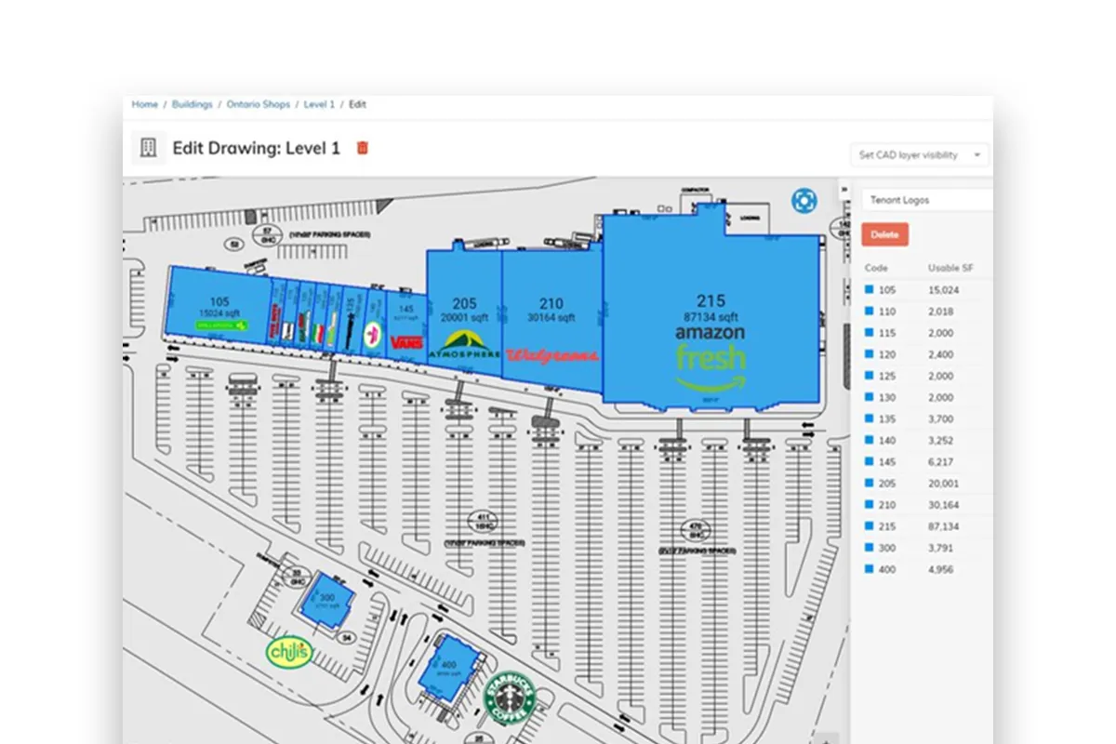Select the Starbucks Coffee logo on map
The height and width of the screenshot is (744, 1116).
(508, 697)
